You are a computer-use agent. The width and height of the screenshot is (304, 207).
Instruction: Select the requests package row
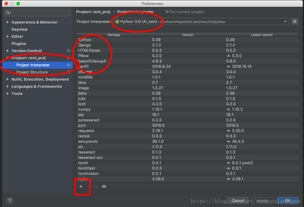pyautogui.click(x=188, y=131)
